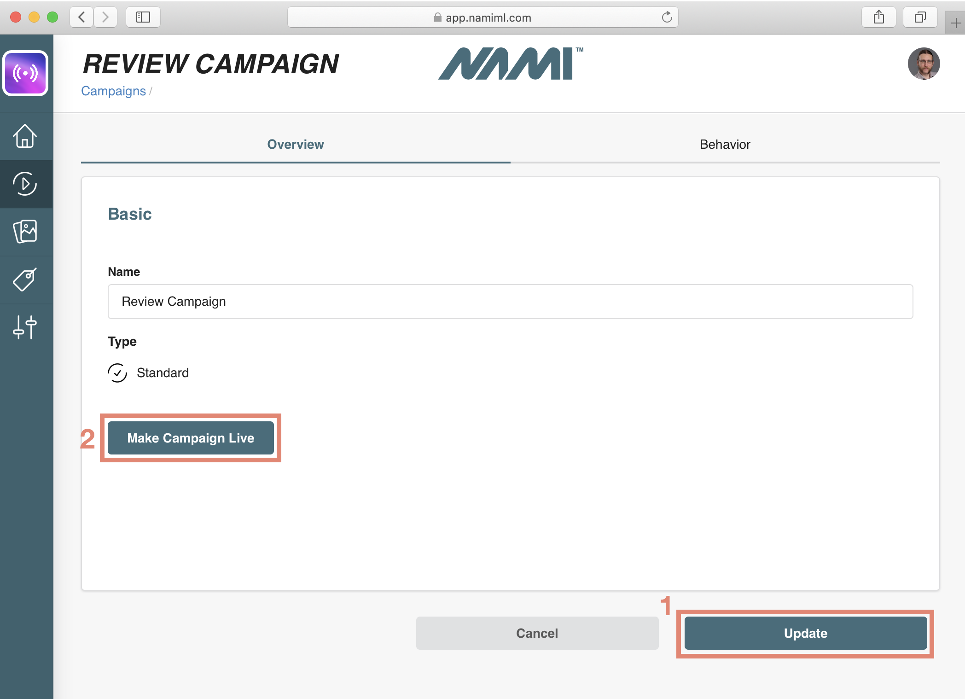This screenshot has width=965, height=699.
Task: Click the user profile avatar
Action: pos(923,64)
